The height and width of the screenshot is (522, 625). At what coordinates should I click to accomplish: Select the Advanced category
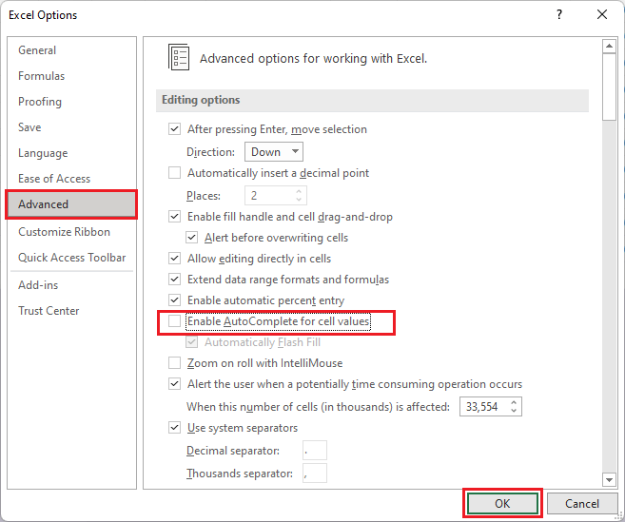71,204
